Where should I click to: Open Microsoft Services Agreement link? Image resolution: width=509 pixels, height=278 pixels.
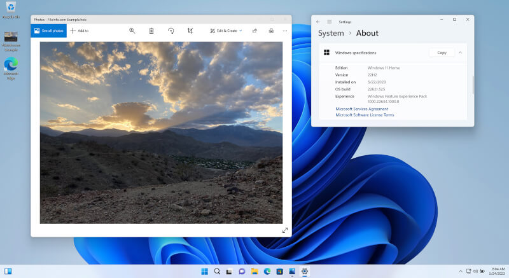click(361, 109)
